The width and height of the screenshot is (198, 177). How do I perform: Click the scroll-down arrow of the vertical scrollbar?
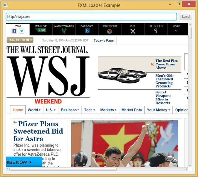[x=190, y=165]
